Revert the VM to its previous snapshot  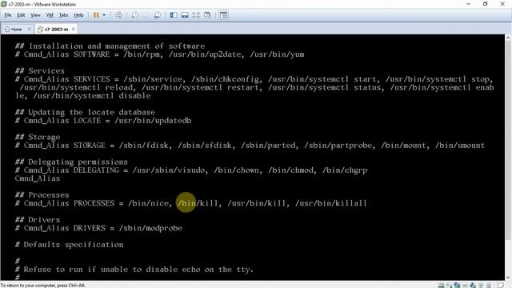(x=146, y=15)
